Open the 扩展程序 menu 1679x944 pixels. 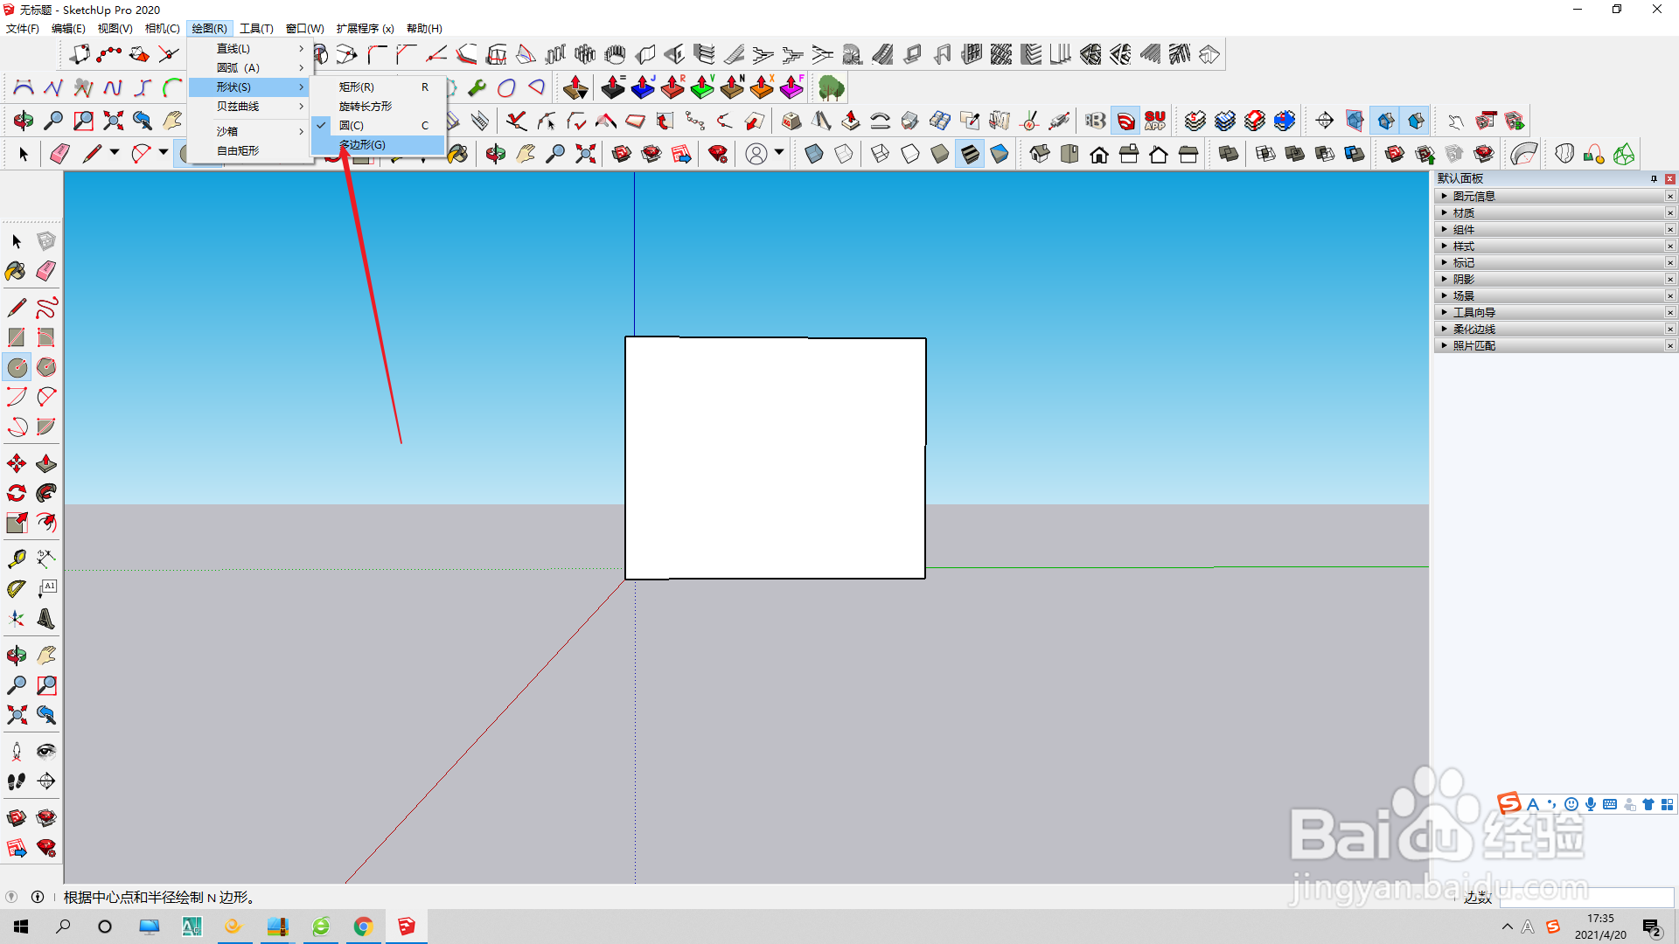tap(365, 28)
